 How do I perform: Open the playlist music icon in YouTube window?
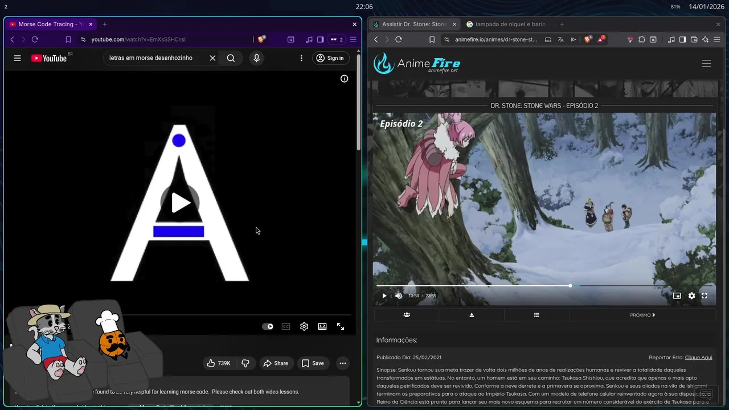tap(309, 39)
